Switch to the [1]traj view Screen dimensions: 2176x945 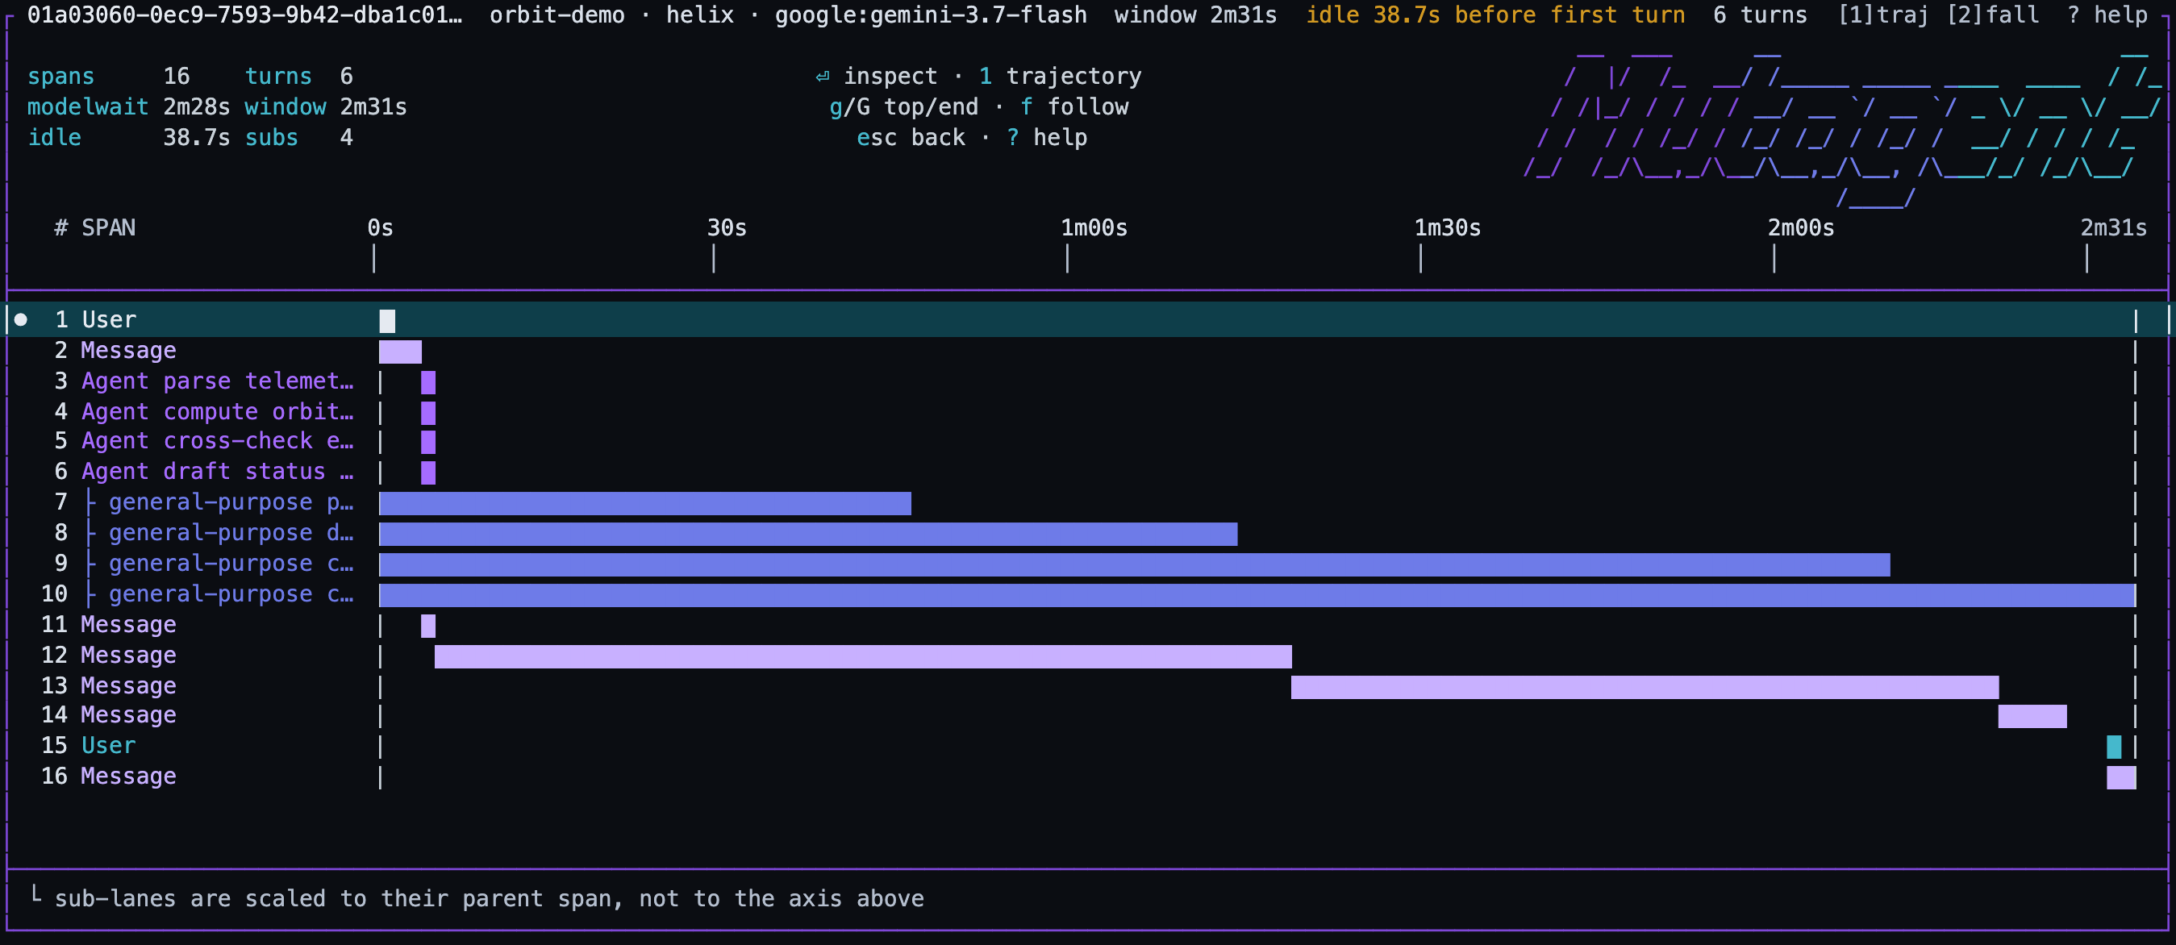pos(1883,15)
